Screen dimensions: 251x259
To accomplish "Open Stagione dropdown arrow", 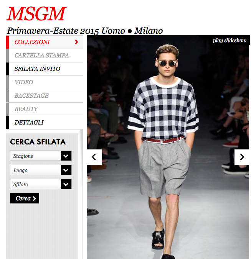I will [x=66, y=156].
